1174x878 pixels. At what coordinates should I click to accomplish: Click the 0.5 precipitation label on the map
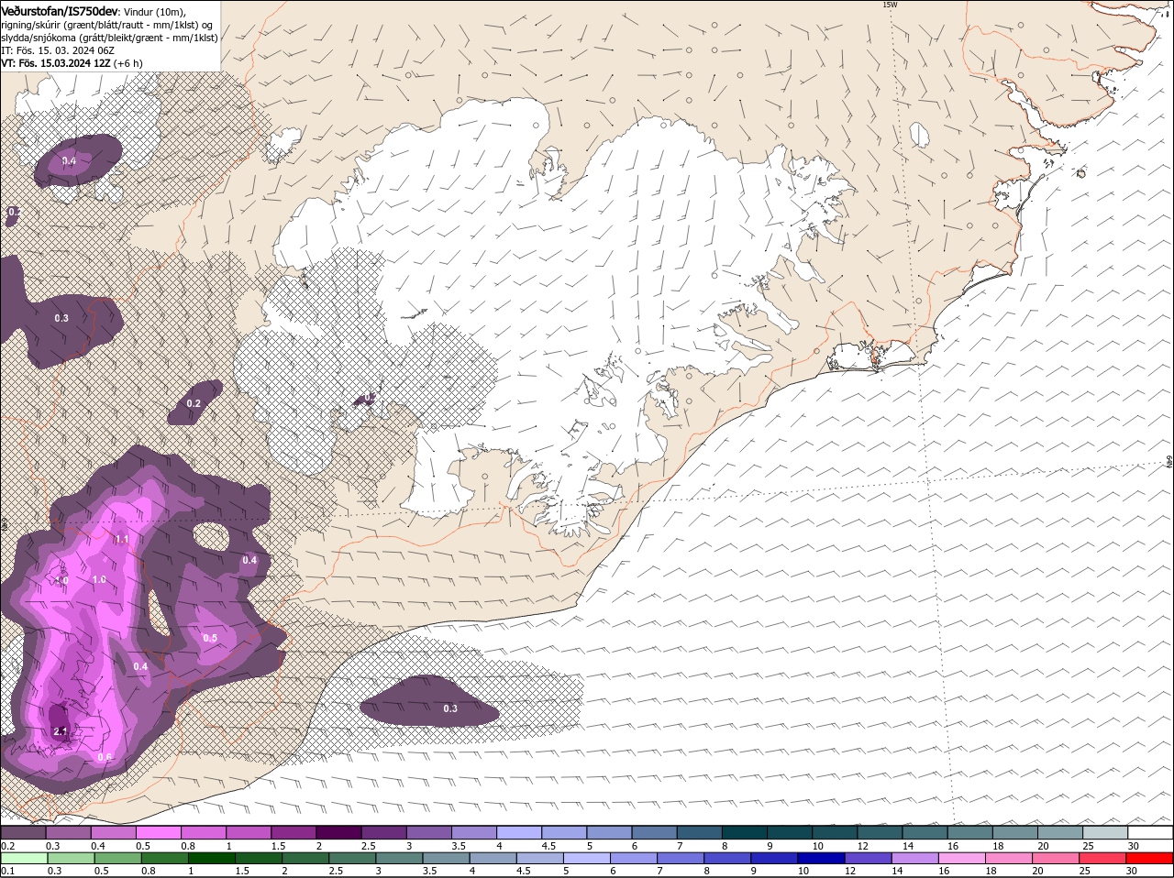[x=210, y=638]
